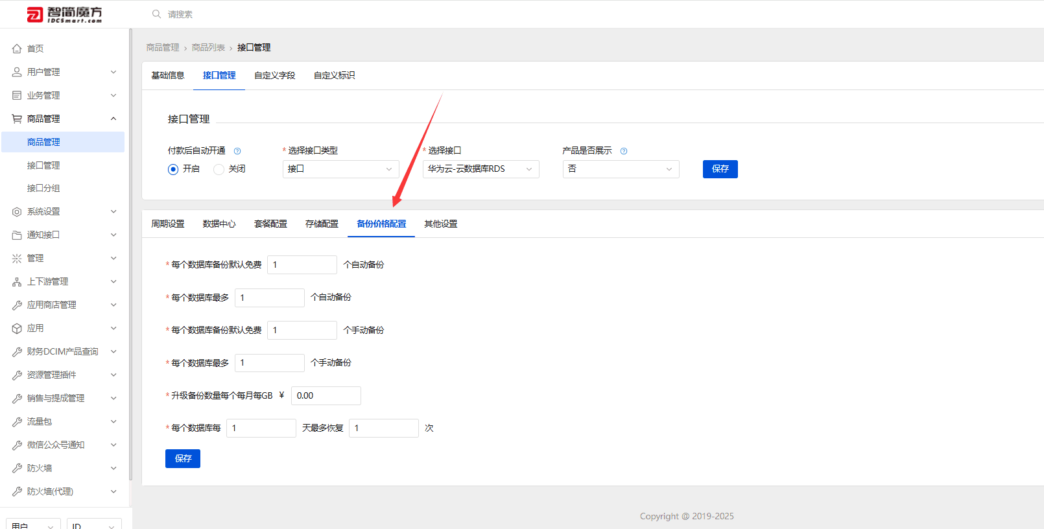Click help icon next to 付款后自动开通
Screen dimensions: 1044x529
pyautogui.click(x=237, y=151)
